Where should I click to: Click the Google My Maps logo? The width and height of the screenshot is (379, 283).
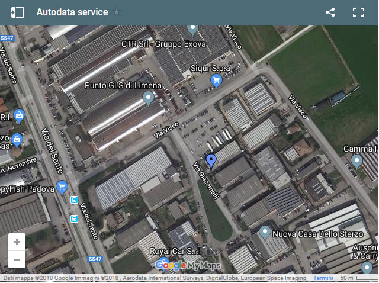(188, 265)
